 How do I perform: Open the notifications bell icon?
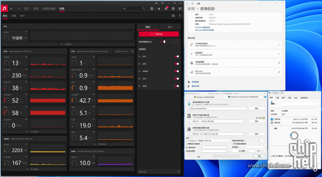[166, 9]
